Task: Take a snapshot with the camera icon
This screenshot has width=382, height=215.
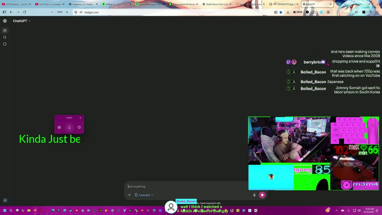Action: point(328,12)
